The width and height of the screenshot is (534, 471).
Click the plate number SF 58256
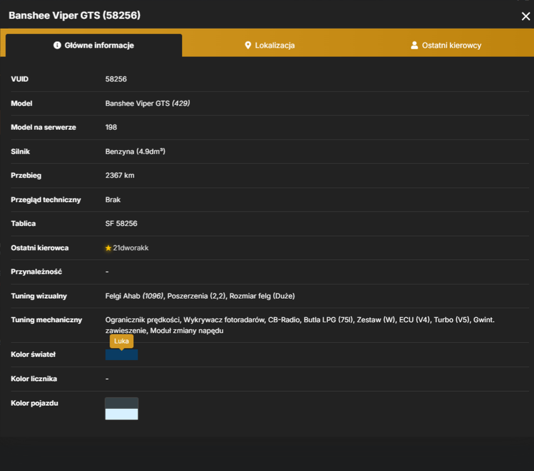121,224
